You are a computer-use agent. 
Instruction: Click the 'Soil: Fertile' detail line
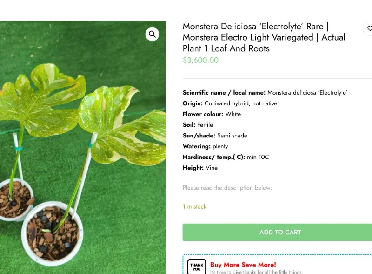point(198,125)
